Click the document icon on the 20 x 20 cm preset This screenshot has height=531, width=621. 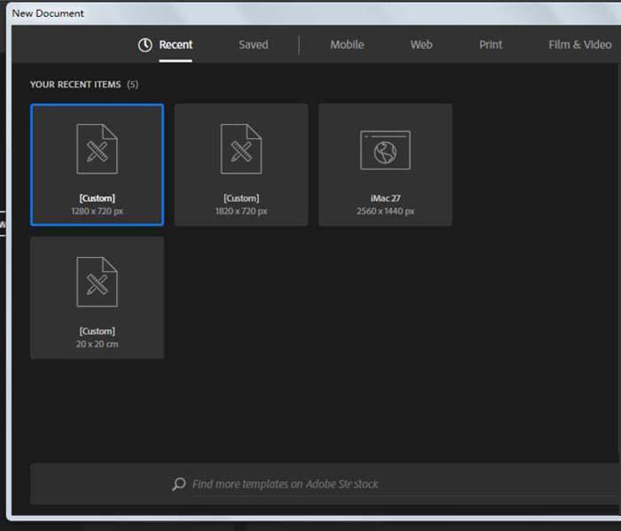click(x=97, y=282)
